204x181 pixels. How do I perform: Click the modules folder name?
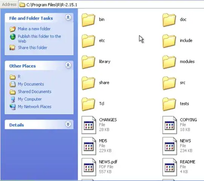[x=187, y=62]
